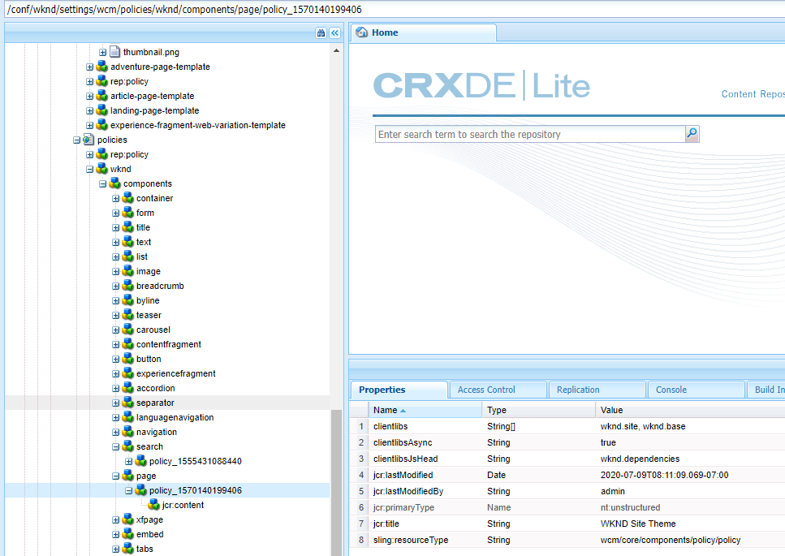785x556 pixels.
Task: Select the Properties tab
Action: 399,390
